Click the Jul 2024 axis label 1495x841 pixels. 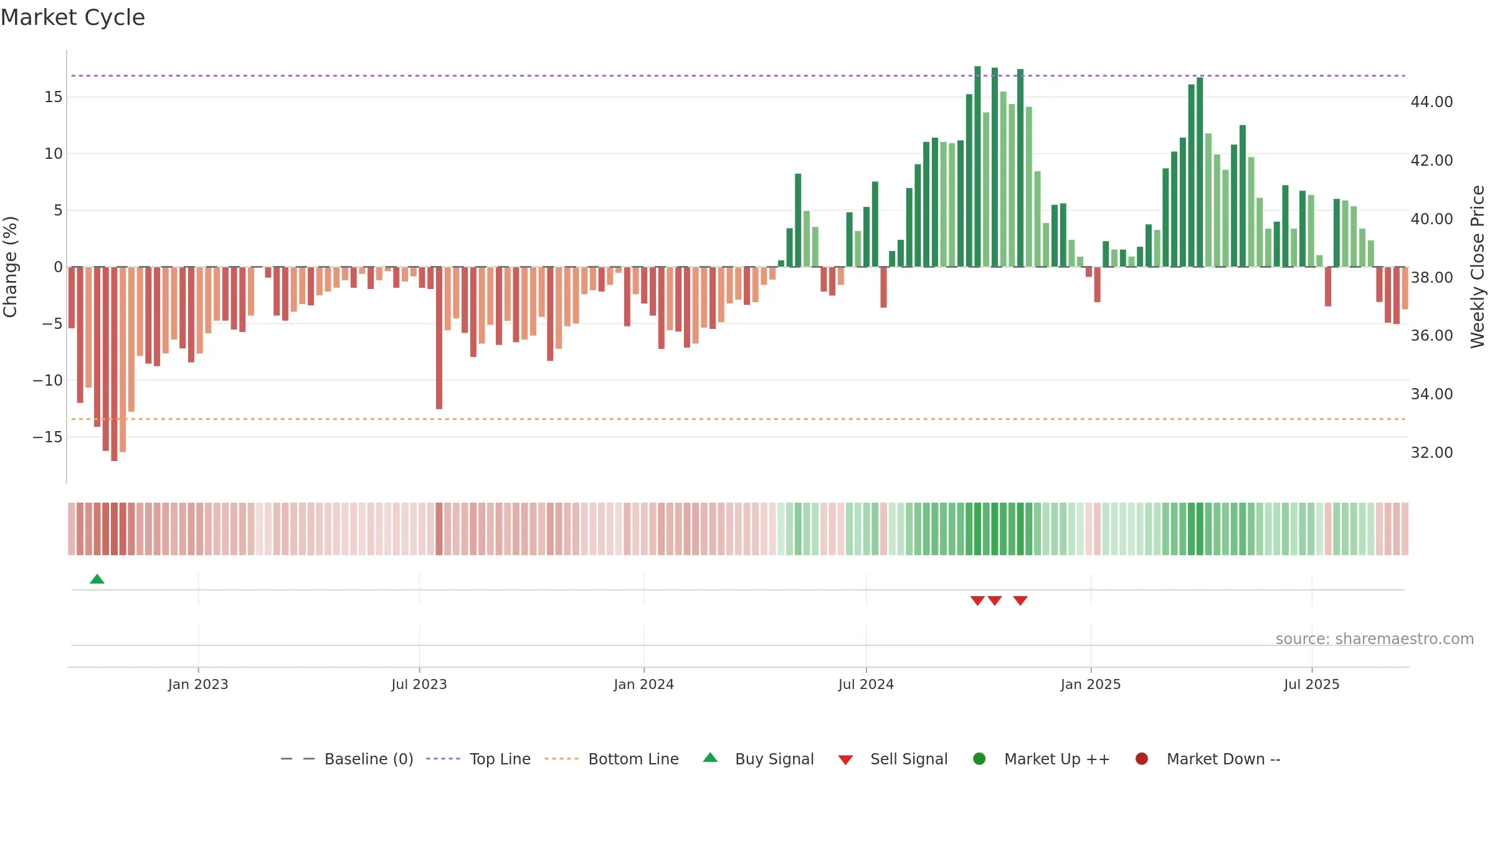point(866,685)
